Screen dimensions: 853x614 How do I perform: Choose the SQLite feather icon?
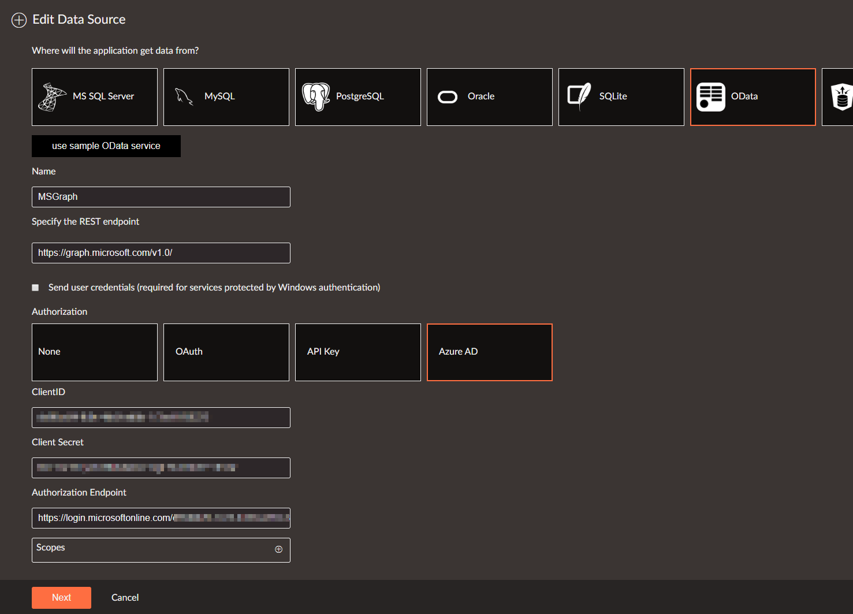point(579,96)
